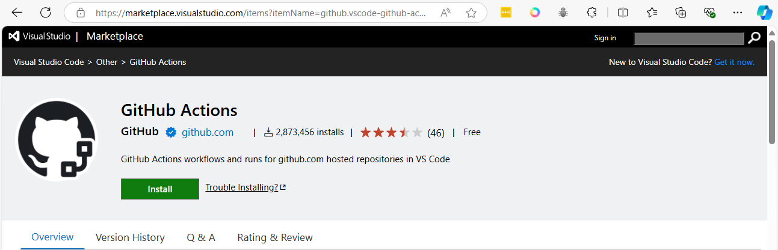Open the Rating & Review tab
The width and height of the screenshot is (778, 250).
pyautogui.click(x=275, y=237)
